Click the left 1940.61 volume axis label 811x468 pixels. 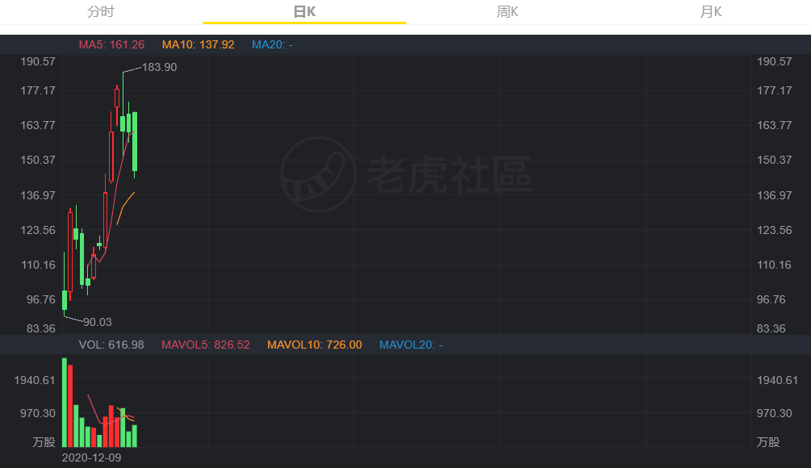tap(34, 380)
